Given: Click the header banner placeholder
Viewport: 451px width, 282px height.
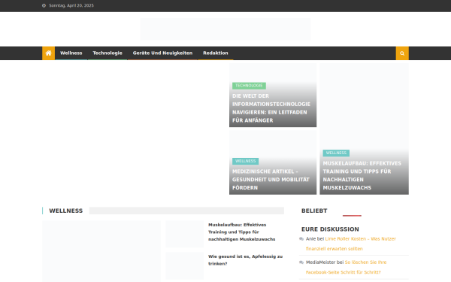Looking at the screenshot, I should tap(225, 29).
